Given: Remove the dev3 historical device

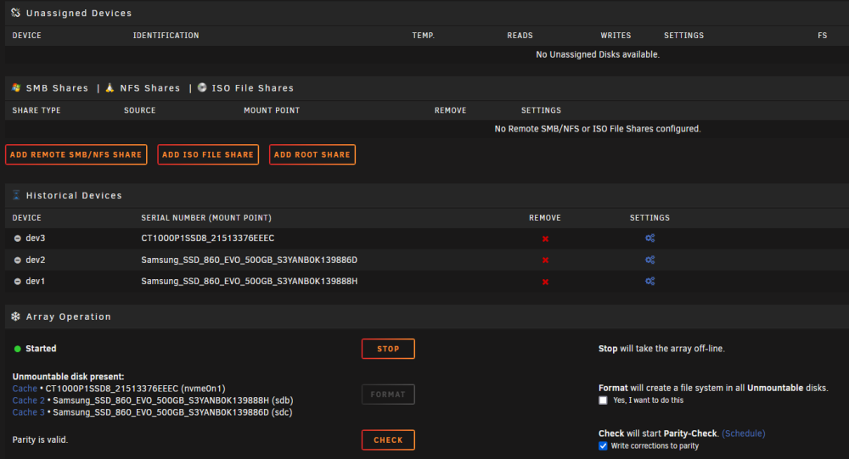Looking at the screenshot, I should click(x=545, y=238).
